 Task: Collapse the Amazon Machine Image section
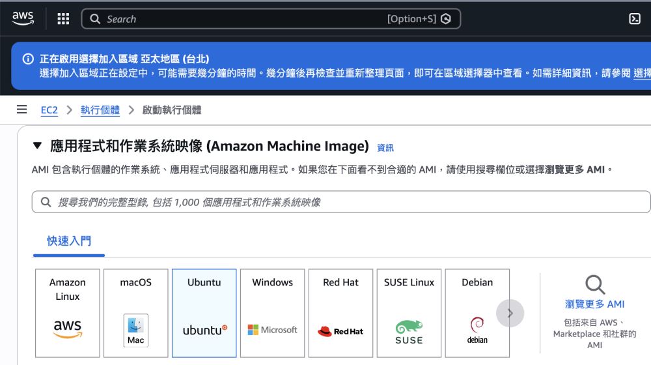(37, 146)
